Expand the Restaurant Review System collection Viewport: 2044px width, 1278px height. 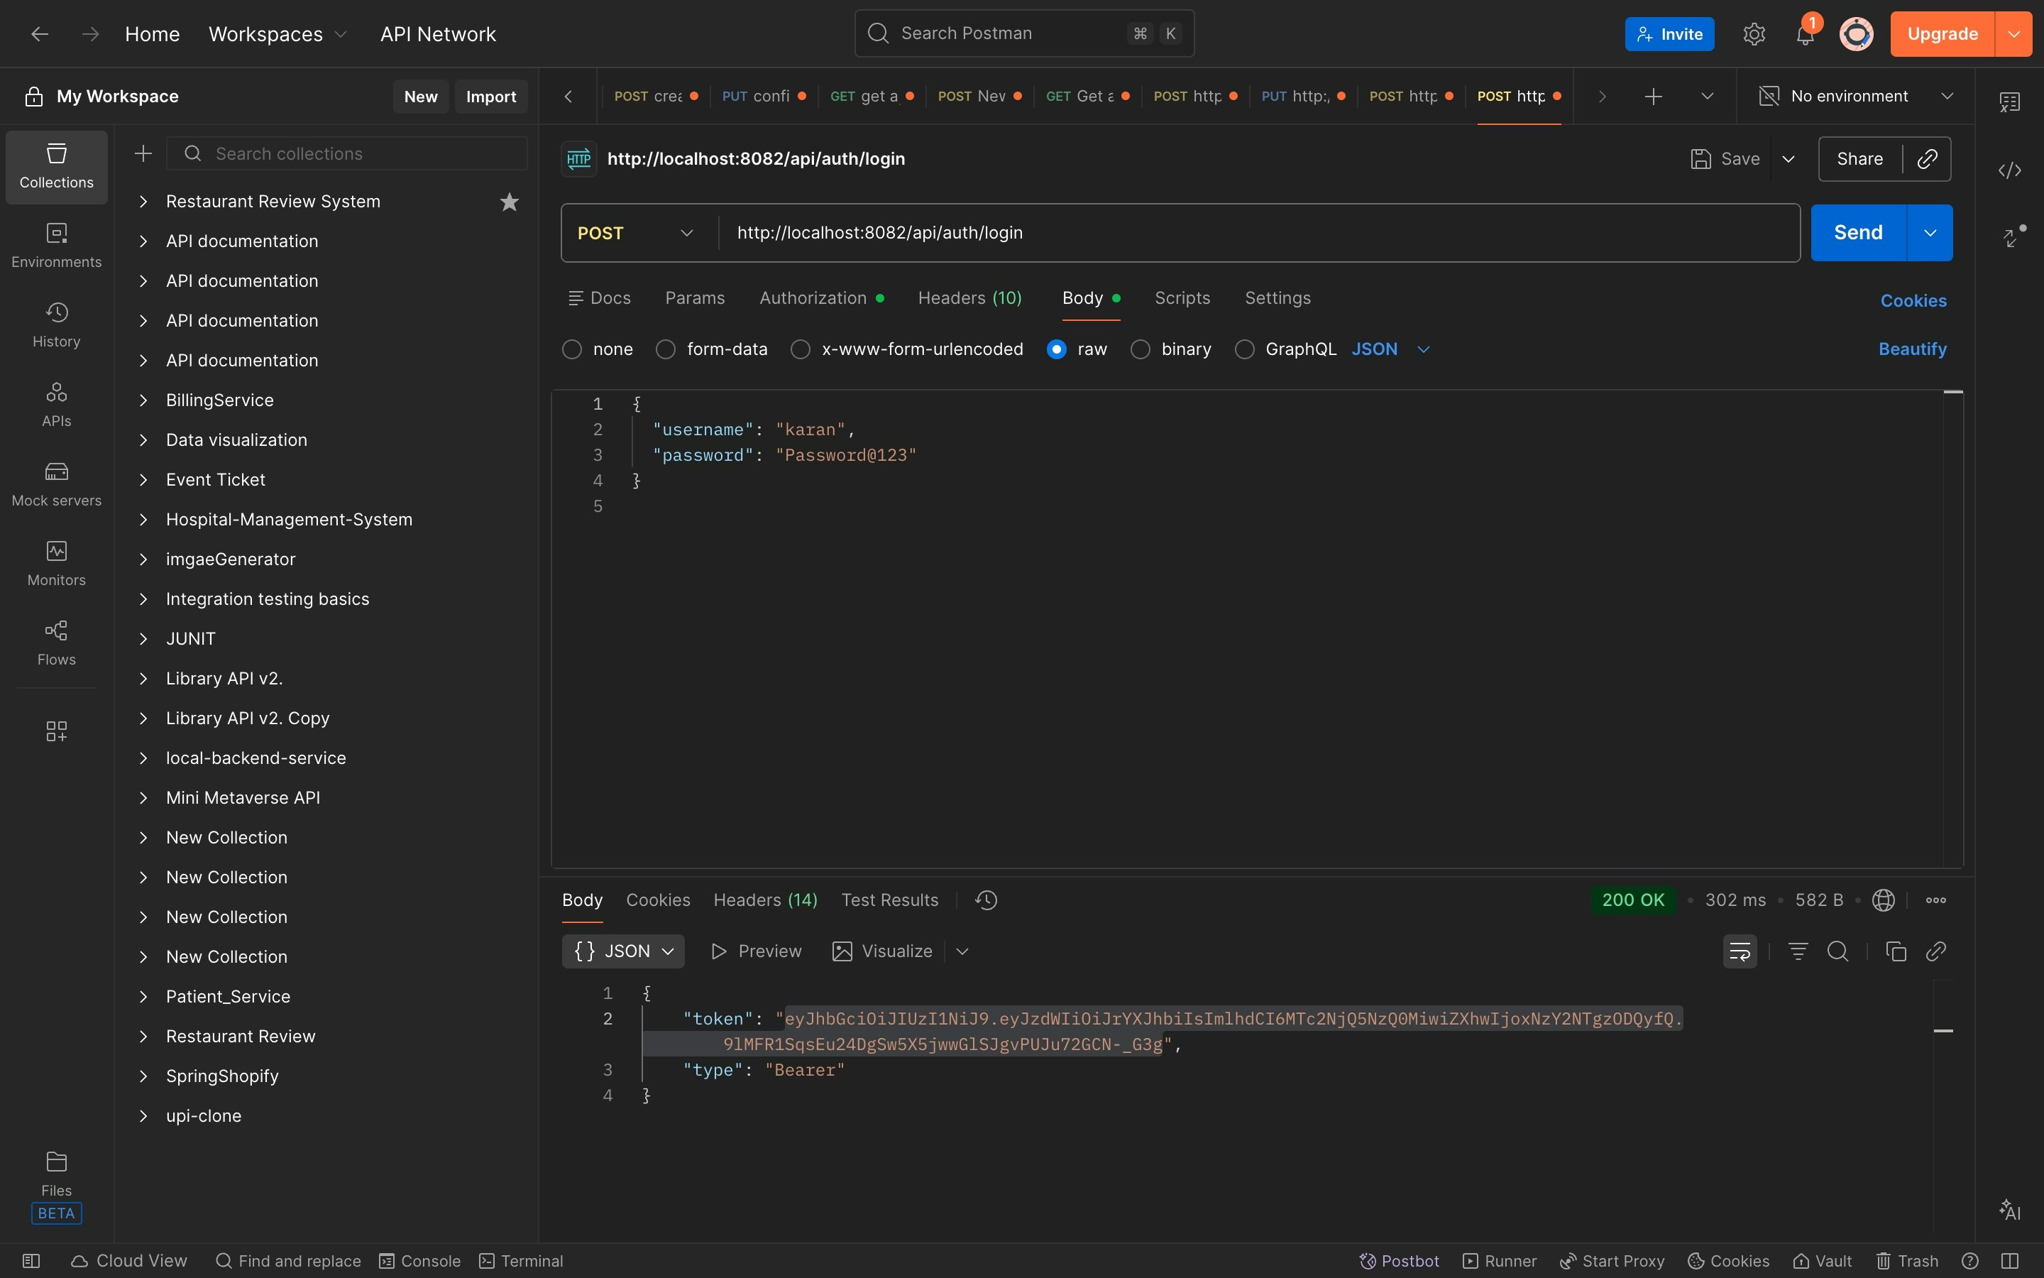click(x=143, y=201)
